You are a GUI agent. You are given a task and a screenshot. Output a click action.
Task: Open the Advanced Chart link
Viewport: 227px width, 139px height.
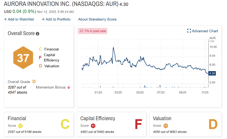pos(205,31)
